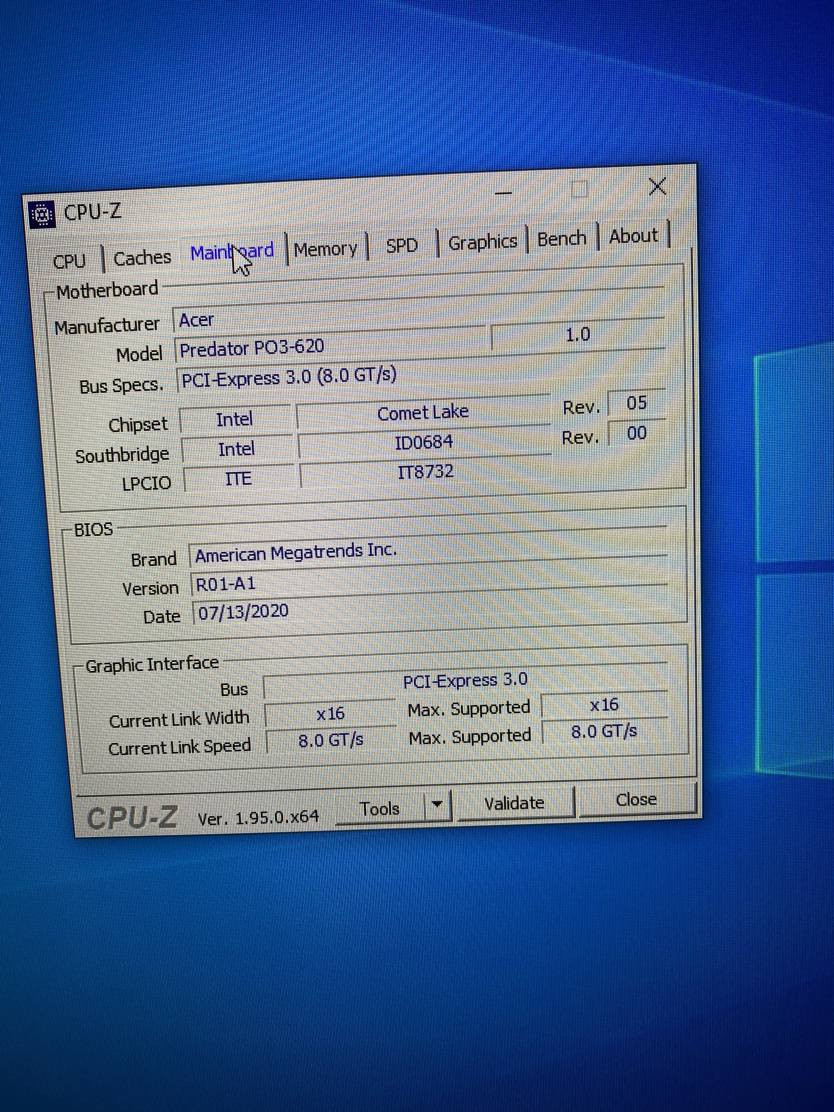Screen dimensions: 834x1112
Task: View the Graphics tab
Action: tap(483, 242)
